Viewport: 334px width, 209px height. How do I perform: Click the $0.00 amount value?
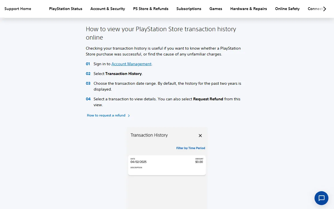[199, 162]
